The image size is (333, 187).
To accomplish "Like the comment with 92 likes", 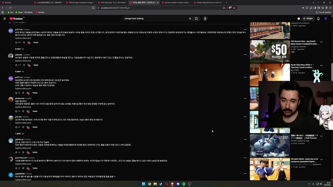I will [x=16, y=93].
